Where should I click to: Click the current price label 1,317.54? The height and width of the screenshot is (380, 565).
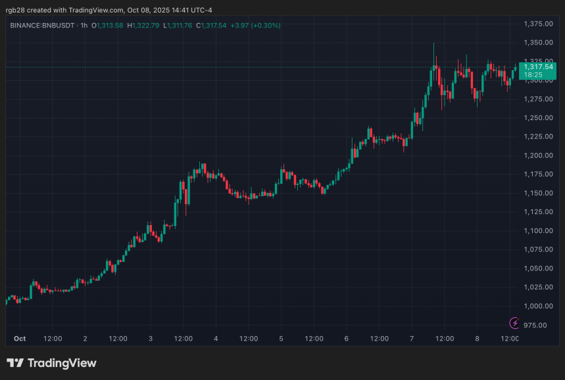pos(538,68)
